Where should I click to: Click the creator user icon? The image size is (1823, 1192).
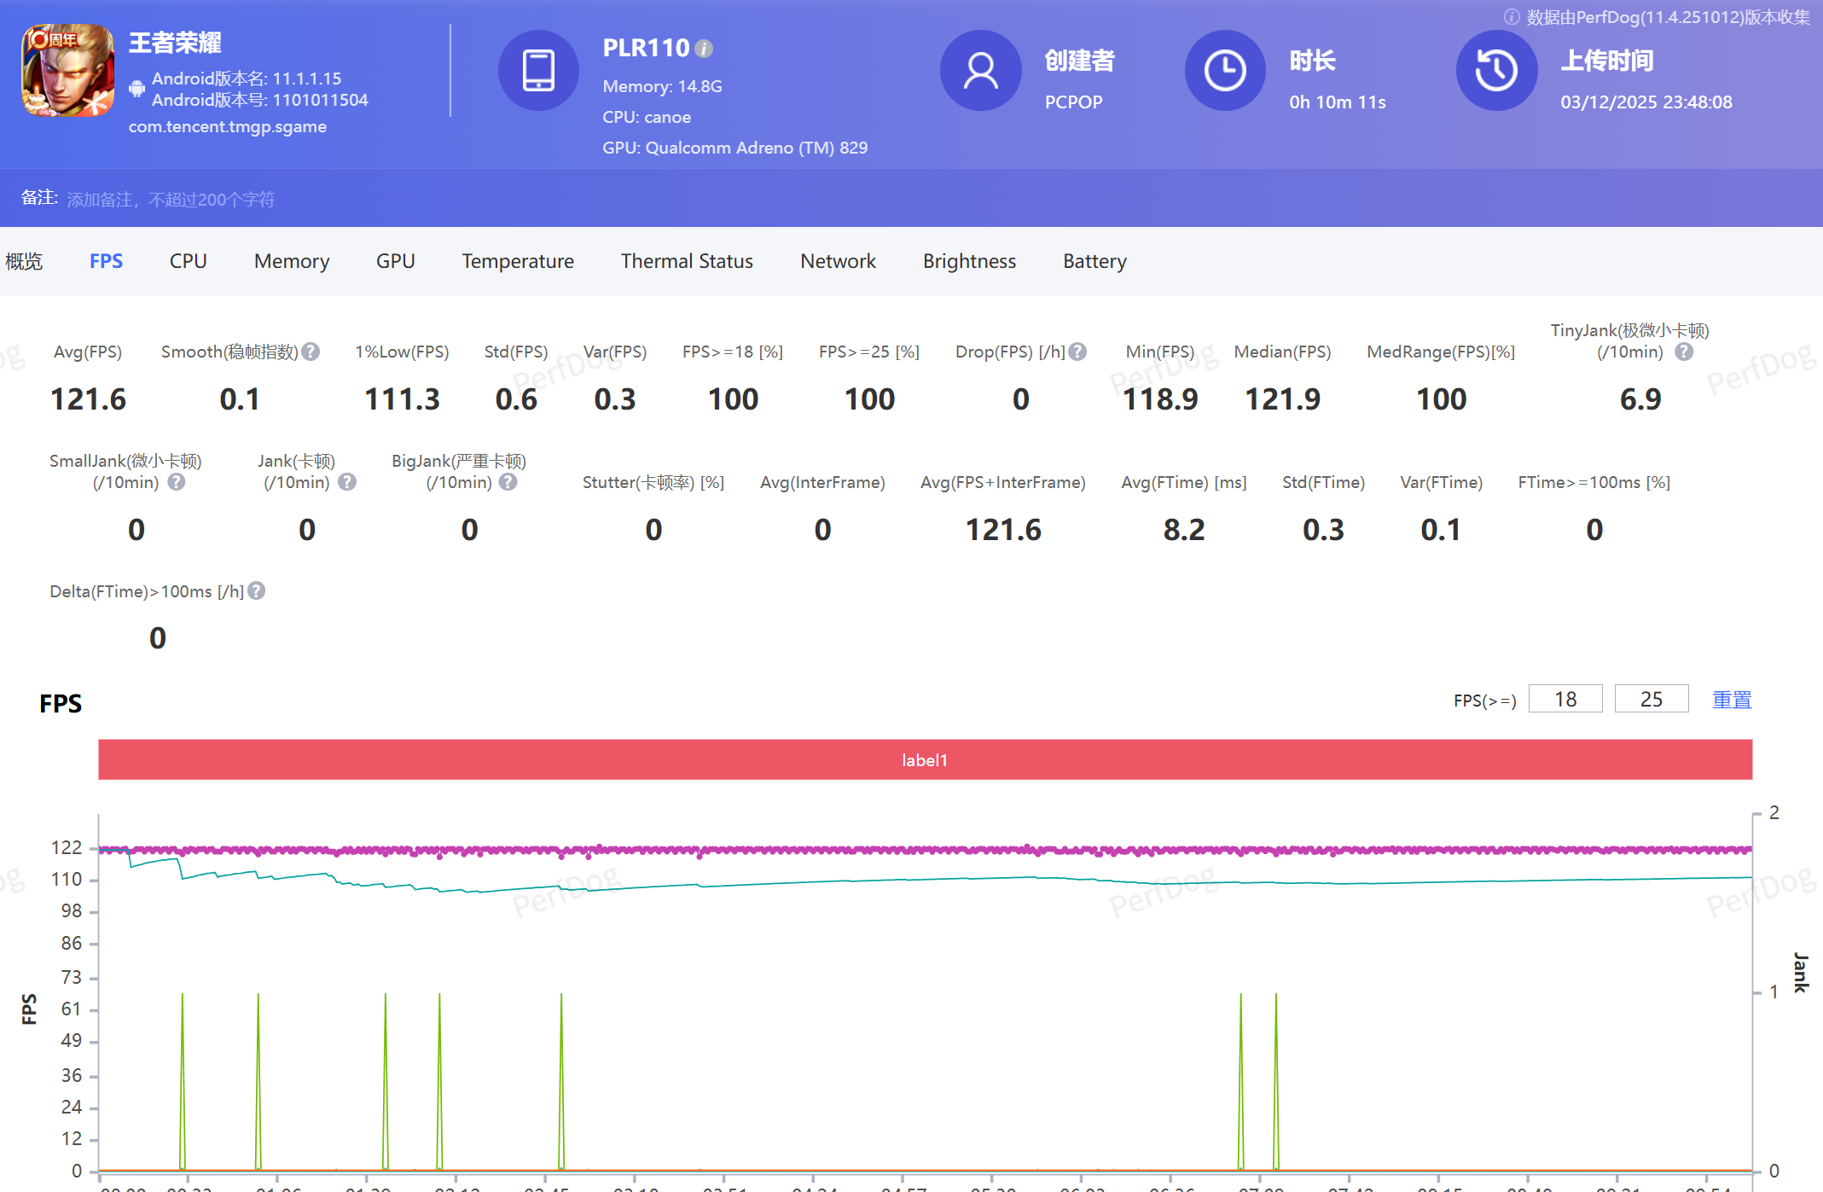click(980, 71)
